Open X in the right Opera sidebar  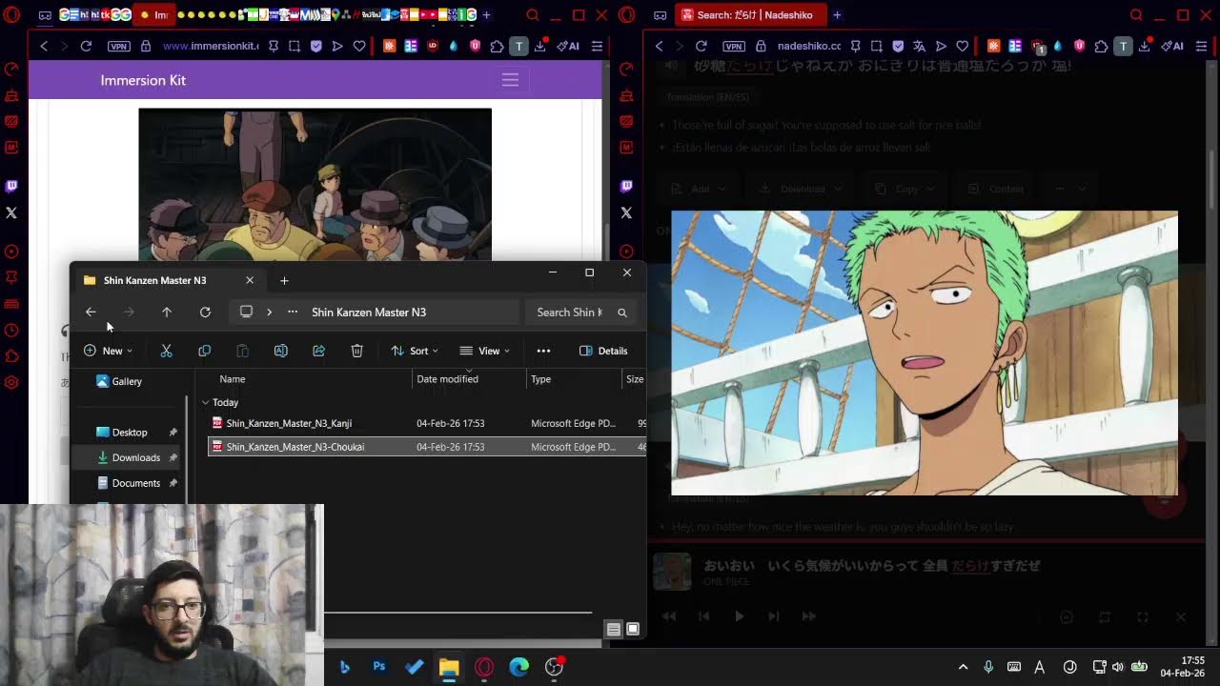[626, 212]
